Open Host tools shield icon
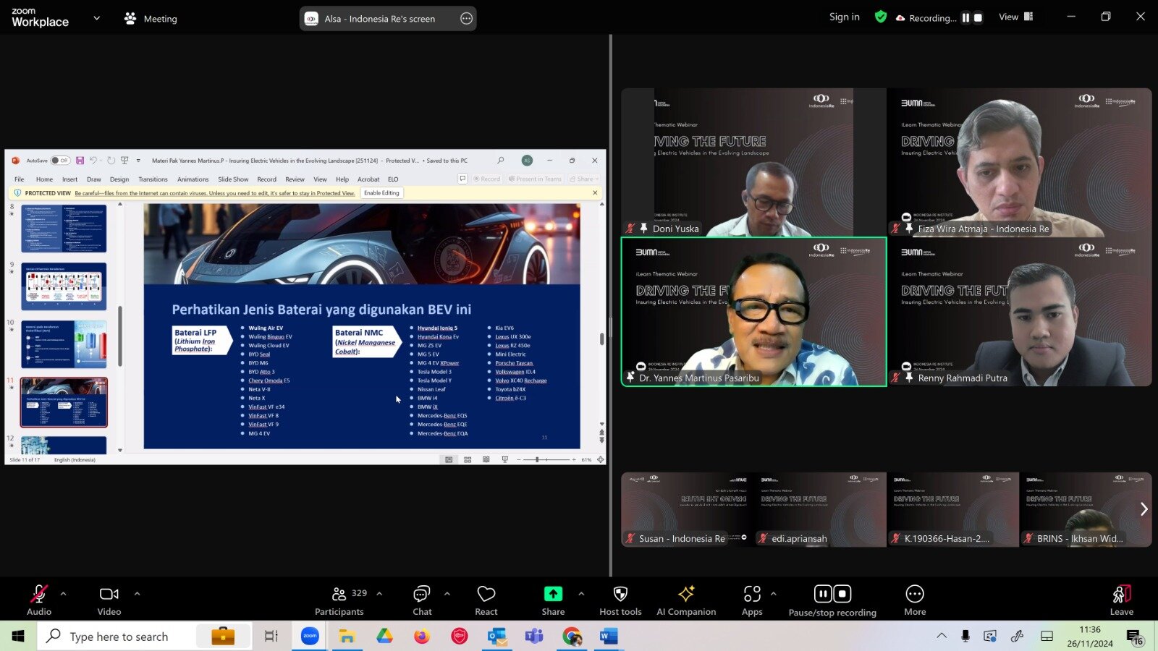Screen dimensions: 1158x651 (x=620, y=594)
